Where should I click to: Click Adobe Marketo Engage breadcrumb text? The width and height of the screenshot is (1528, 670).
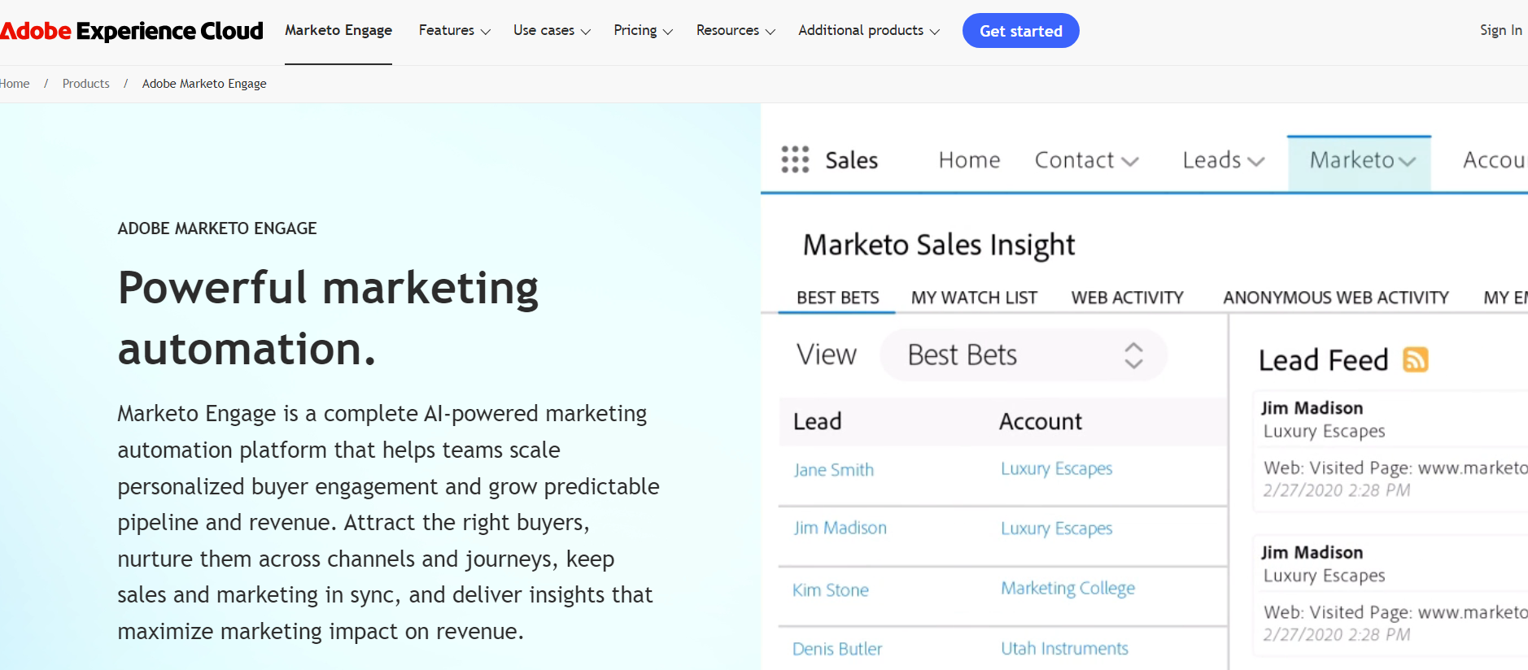(x=204, y=84)
